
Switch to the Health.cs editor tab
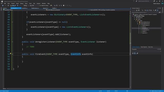pos(54,8)
